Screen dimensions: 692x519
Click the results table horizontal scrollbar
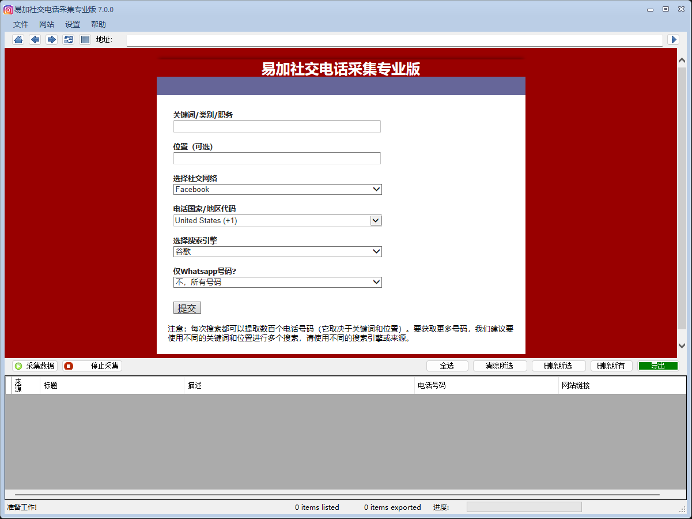(337, 494)
